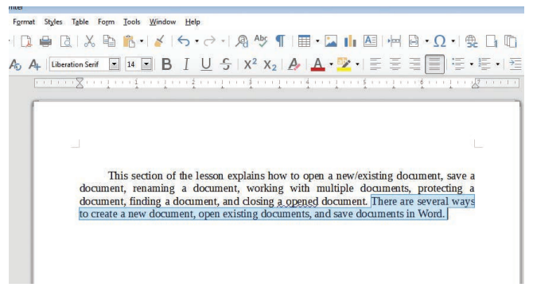
Task: Open Find and Replace tool
Action: [x=242, y=41]
